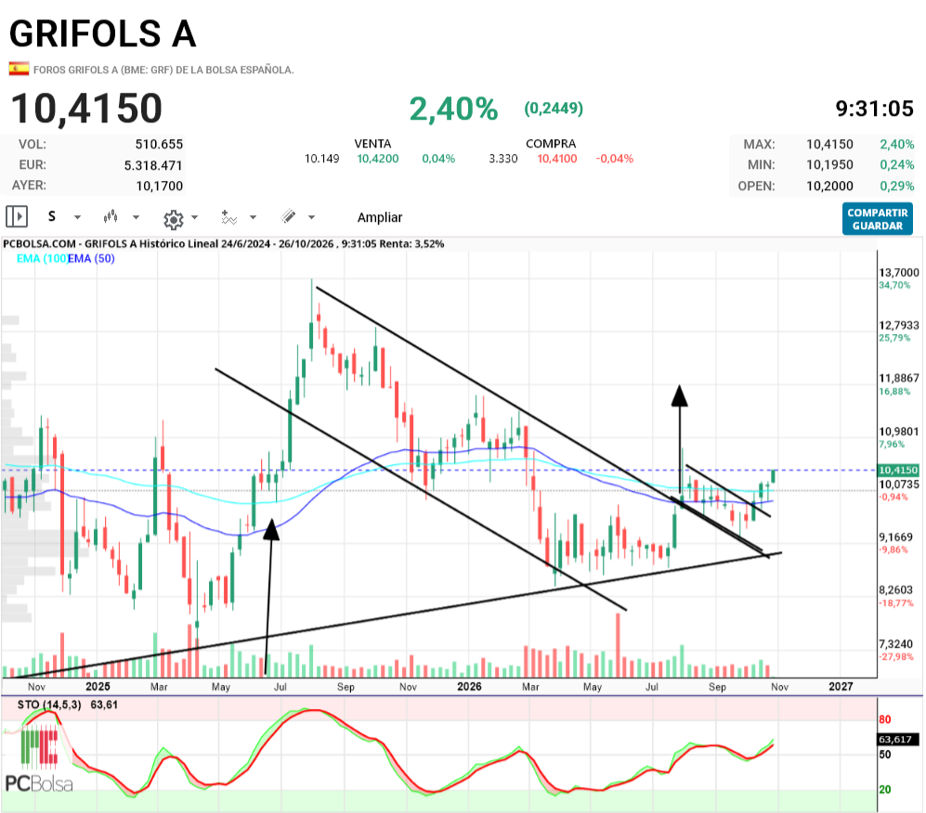Click the Ampliar button
Viewport: 926px width, 813px height.
coord(380,217)
